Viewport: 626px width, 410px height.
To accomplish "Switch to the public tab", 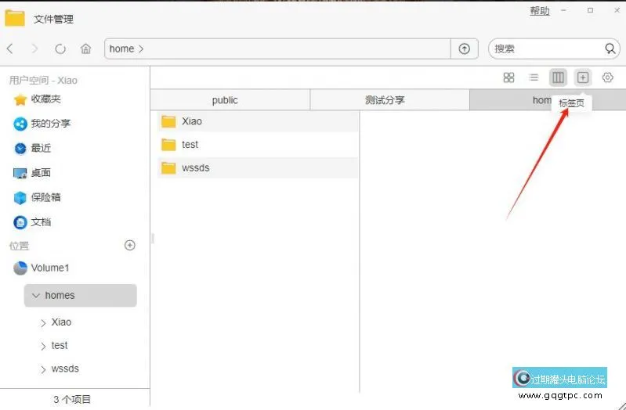I will point(230,99).
